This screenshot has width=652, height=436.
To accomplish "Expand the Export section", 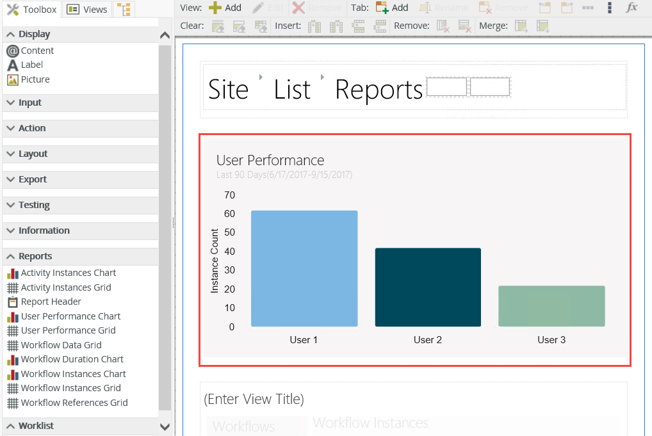I will tap(32, 179).
